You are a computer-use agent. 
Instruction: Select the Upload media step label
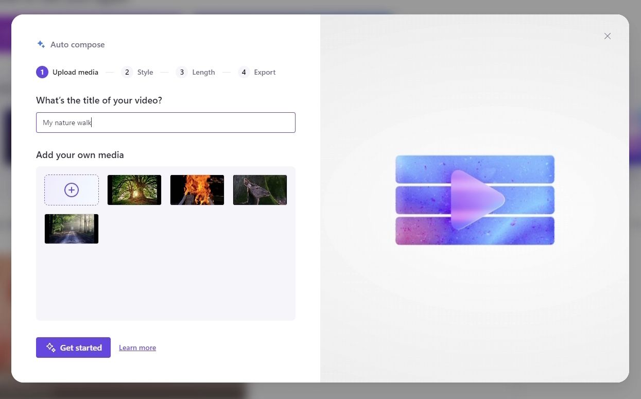(75, 72)
